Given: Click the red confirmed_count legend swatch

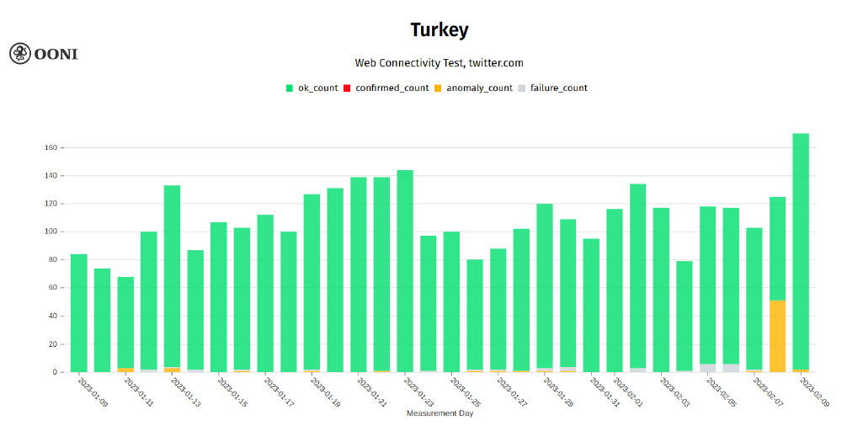Looking at the screenshot, I should point(347,88).
